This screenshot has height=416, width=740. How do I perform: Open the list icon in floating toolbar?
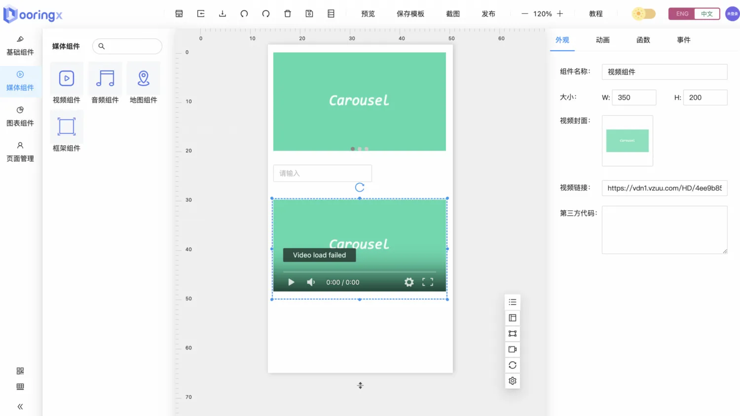click(513, 302)
